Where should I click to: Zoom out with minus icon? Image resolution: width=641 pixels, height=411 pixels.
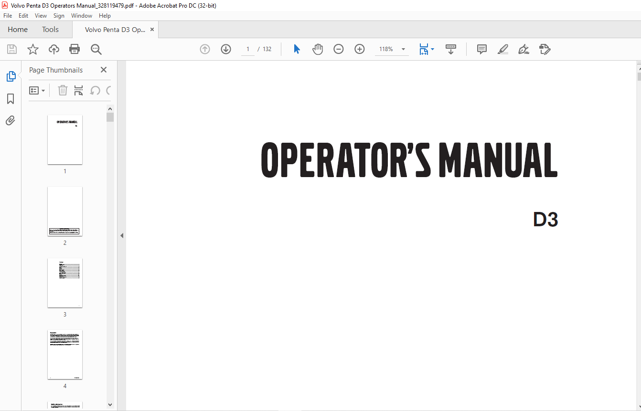339,49
